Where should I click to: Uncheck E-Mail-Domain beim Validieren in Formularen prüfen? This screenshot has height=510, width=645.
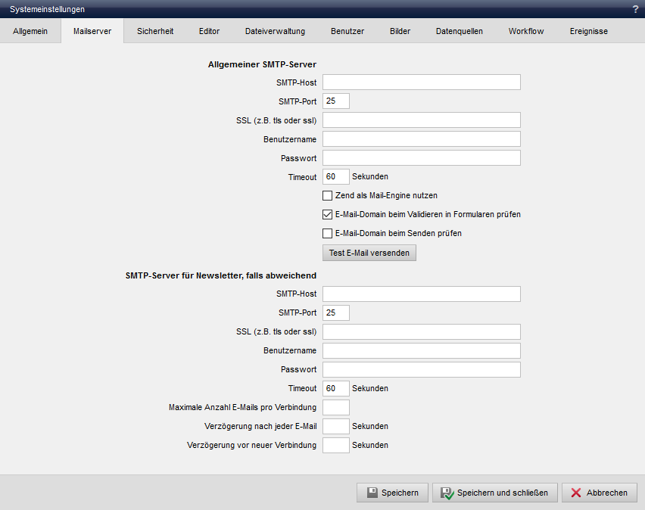pos(328,215)
